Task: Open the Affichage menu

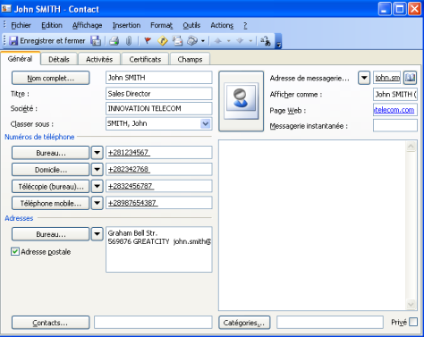Action: [x=87, y=25]
